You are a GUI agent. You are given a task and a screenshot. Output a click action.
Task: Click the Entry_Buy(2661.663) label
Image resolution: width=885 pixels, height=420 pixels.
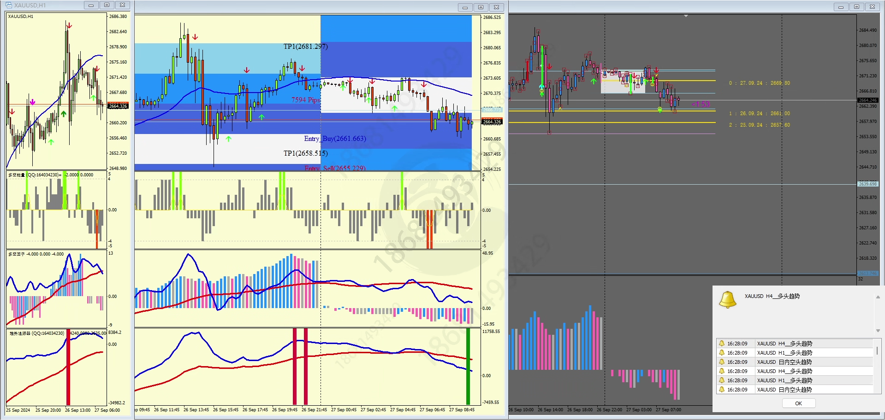(x=335, y=139)
